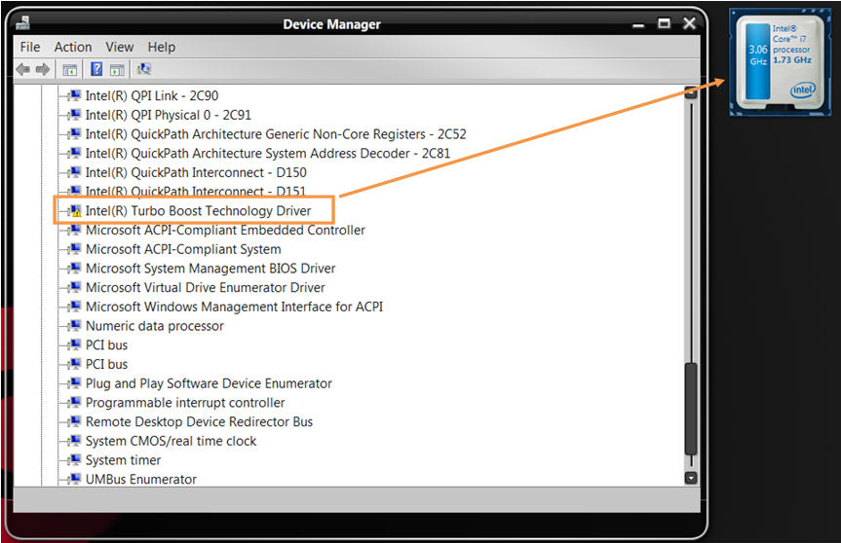Click the icon beside Programmable interrupt controller
The width and height of the screenshot is (841, 543).
point(76,402)
